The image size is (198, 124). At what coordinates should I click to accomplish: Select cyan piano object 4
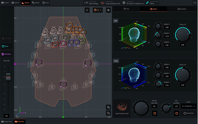pyautogui.click(x=48, y=40)
